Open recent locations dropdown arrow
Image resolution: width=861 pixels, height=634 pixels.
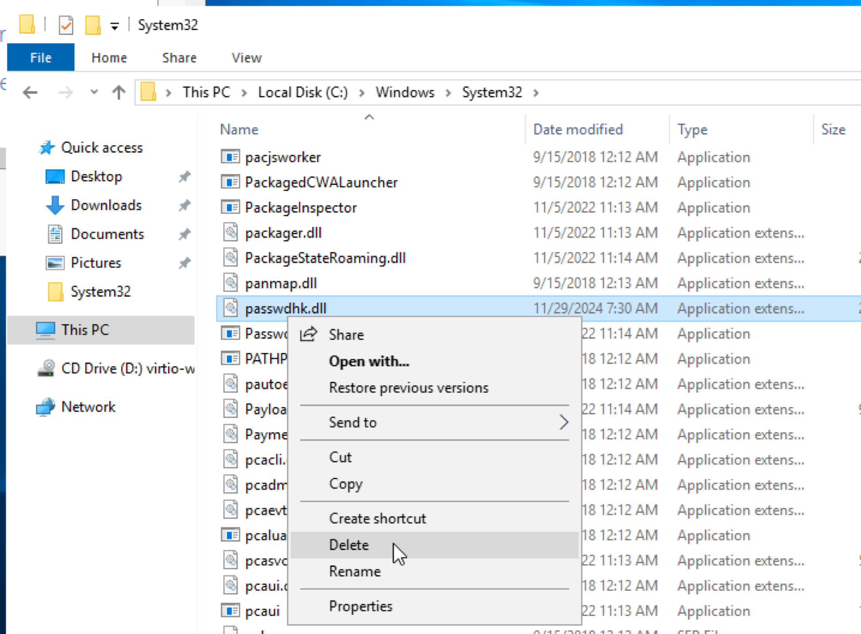click(x=94, y=92)
